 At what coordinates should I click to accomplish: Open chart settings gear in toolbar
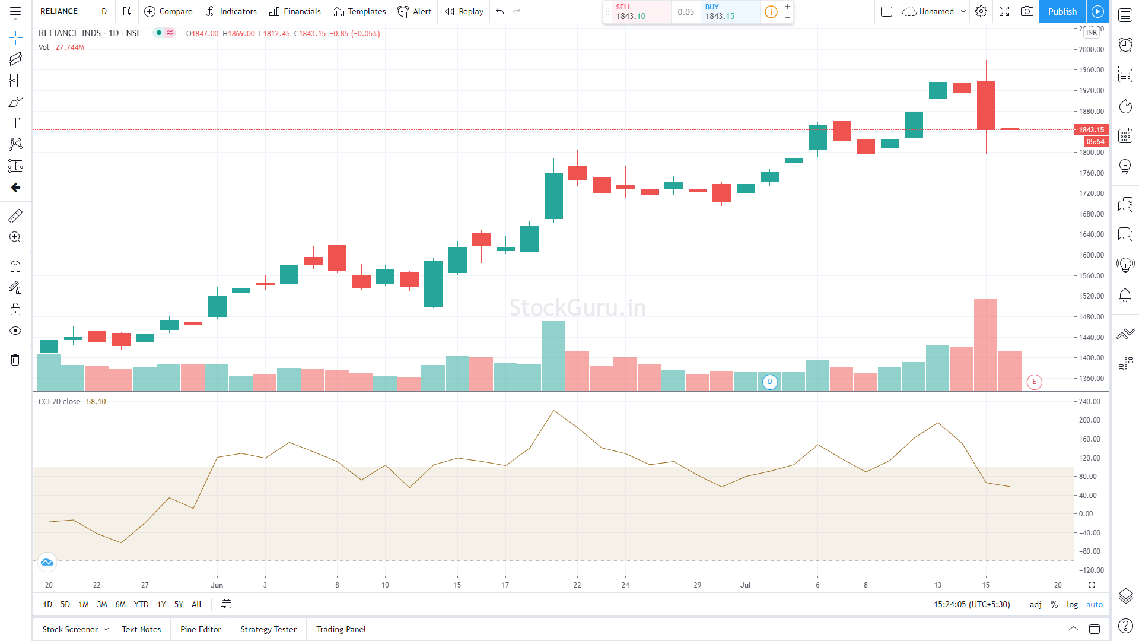[x=981, y=11]
